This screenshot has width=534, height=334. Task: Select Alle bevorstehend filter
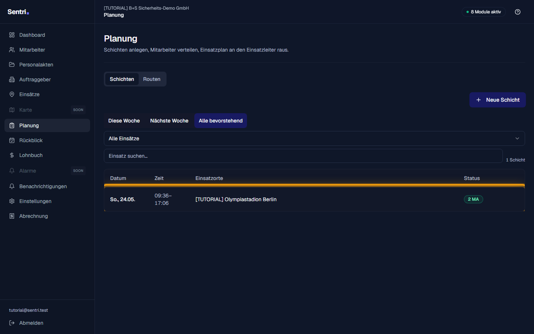click(x=221, y=121)
